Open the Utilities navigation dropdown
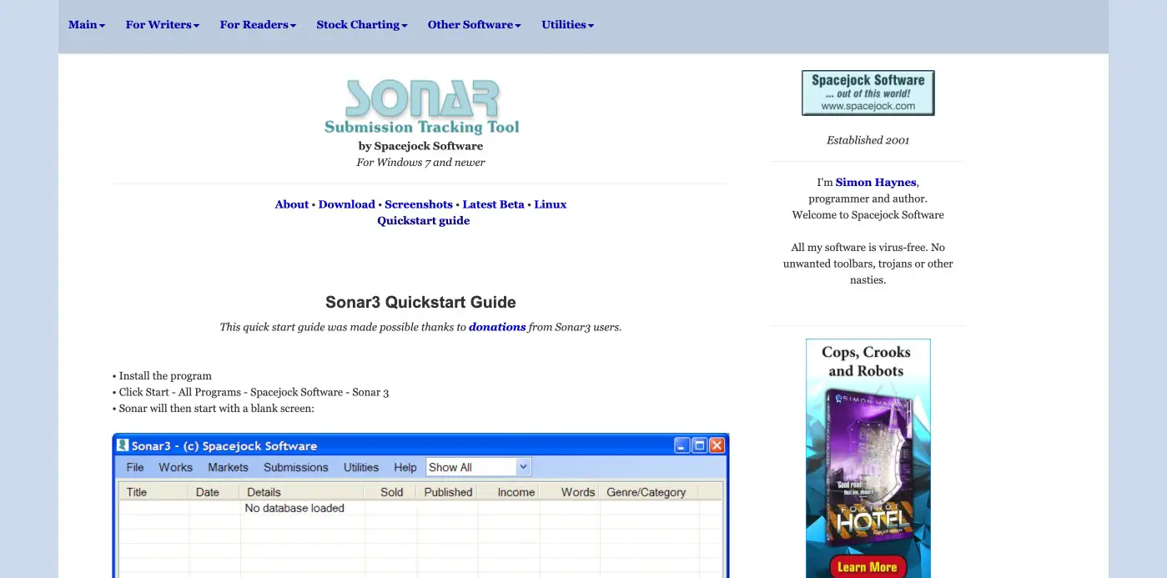Screen dimensions: 1167x578 [567, 25]
